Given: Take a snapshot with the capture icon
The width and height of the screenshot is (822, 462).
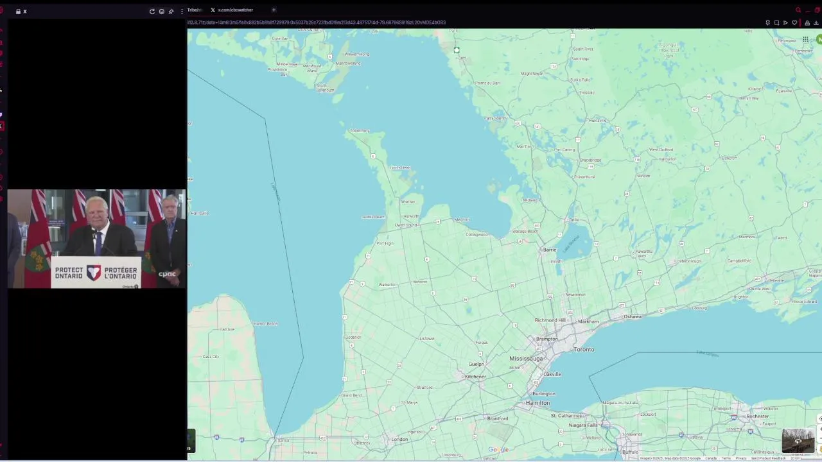Looking at the screenshot, I should click(776, 23).
